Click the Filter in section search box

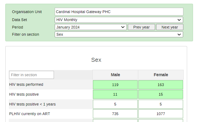click(x=31, y=75)
